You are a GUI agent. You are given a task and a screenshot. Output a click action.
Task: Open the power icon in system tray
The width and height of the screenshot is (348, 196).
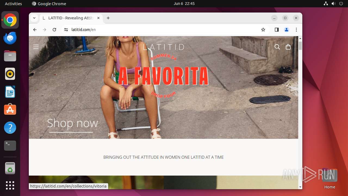click(x=341, y=4)
